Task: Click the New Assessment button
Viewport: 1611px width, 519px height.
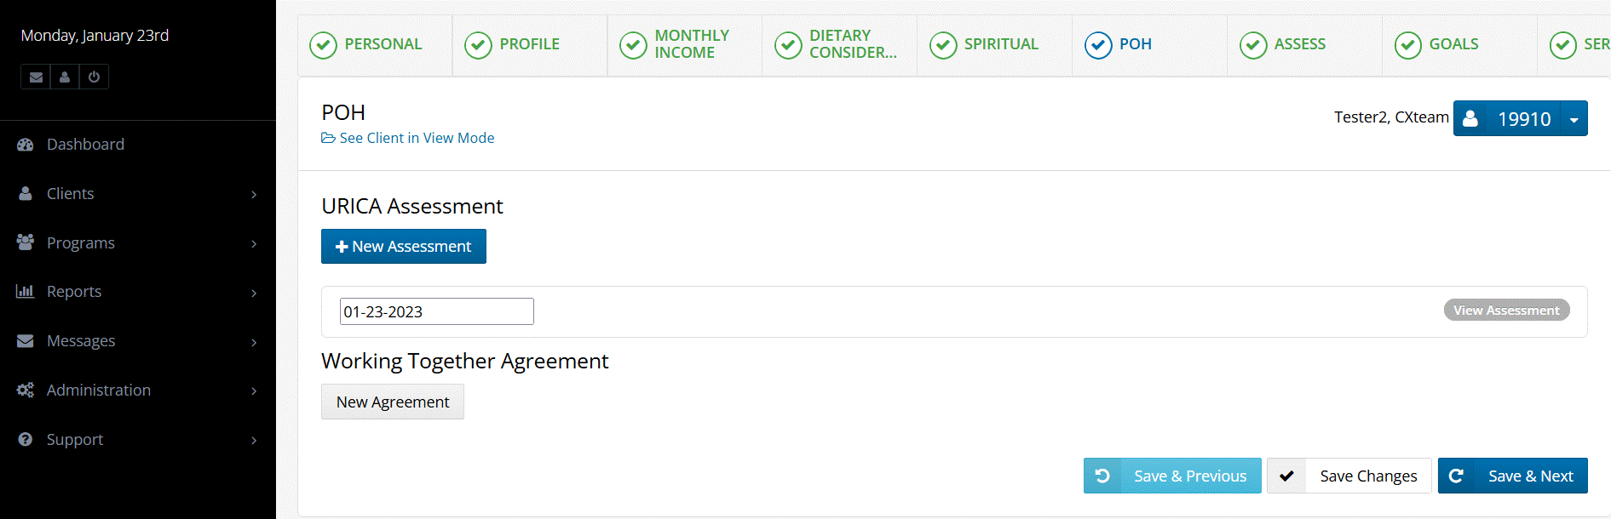Action: point(404,247)
